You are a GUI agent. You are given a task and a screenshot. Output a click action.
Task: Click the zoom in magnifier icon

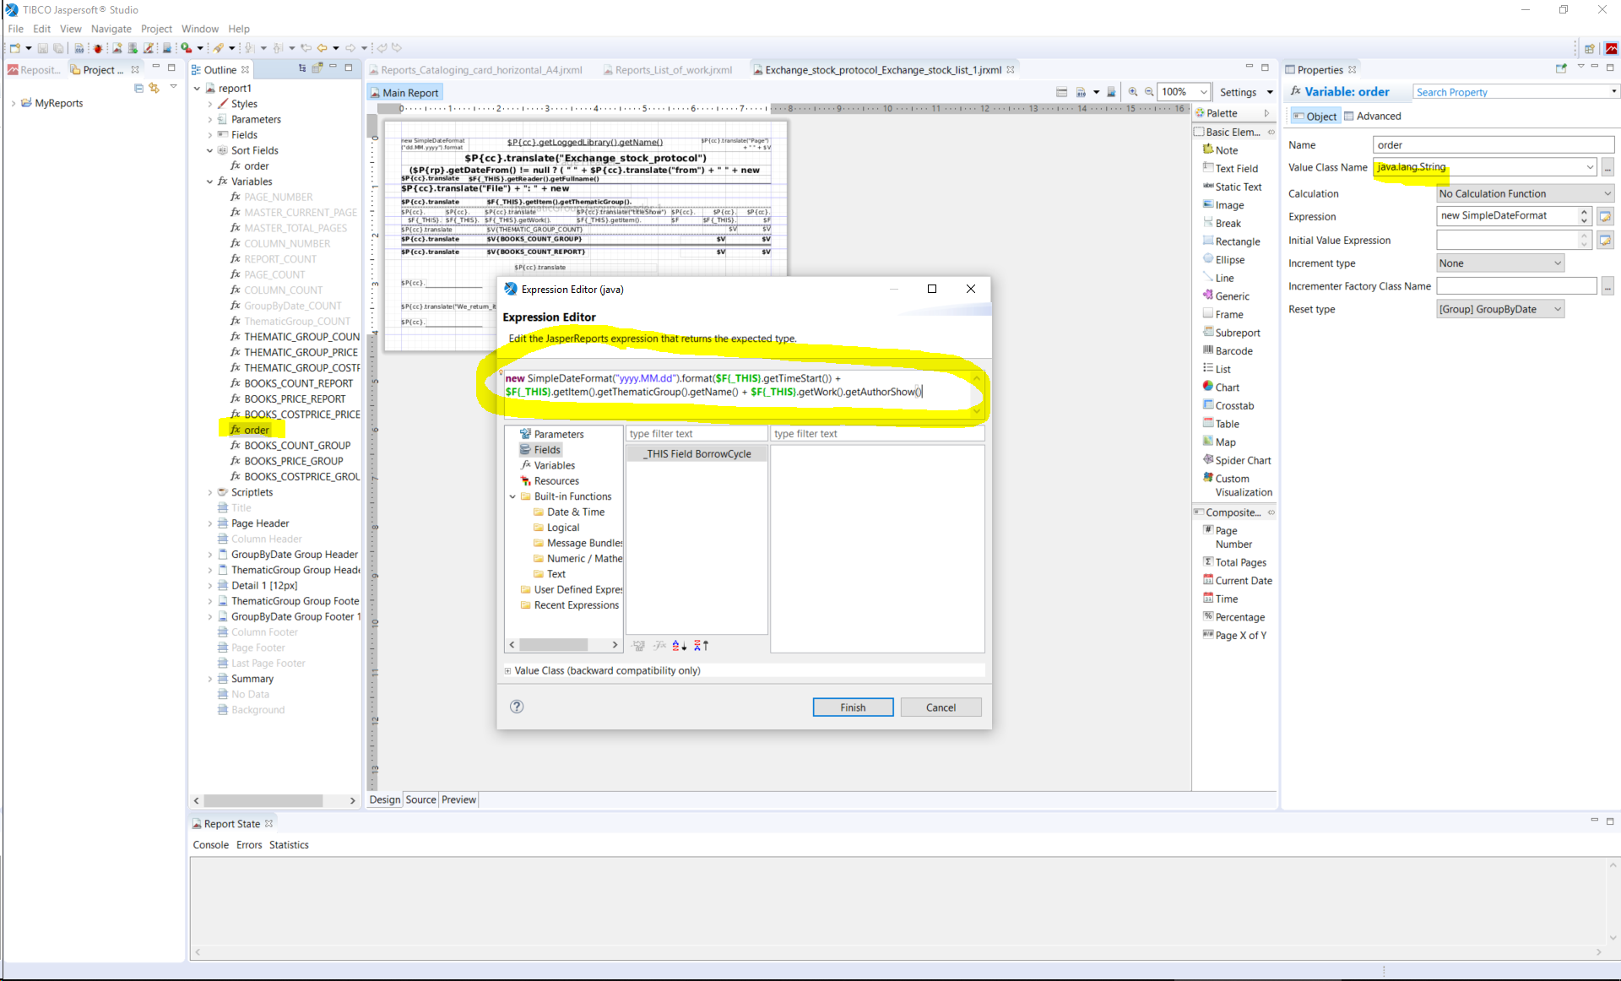1133,92
